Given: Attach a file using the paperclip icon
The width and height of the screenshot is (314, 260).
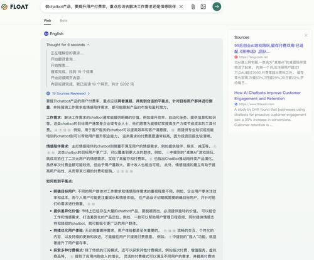Looking at the screenshot, I should (x=193, y=7).
